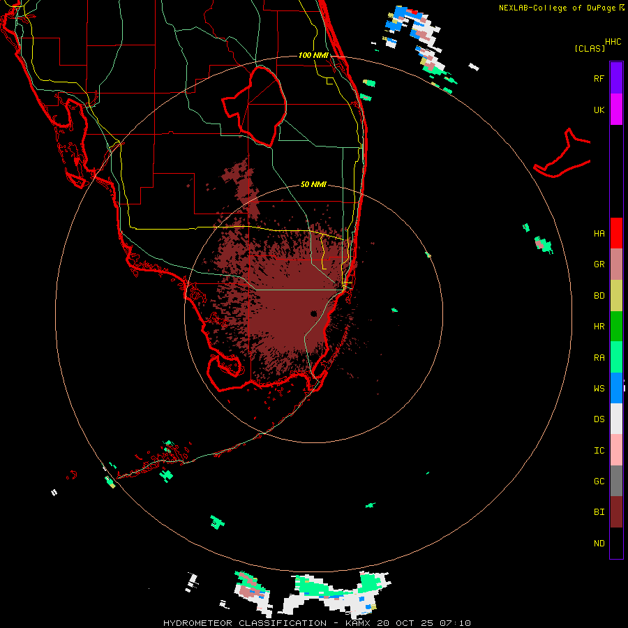Click the RA legend label

pos(599,357)
